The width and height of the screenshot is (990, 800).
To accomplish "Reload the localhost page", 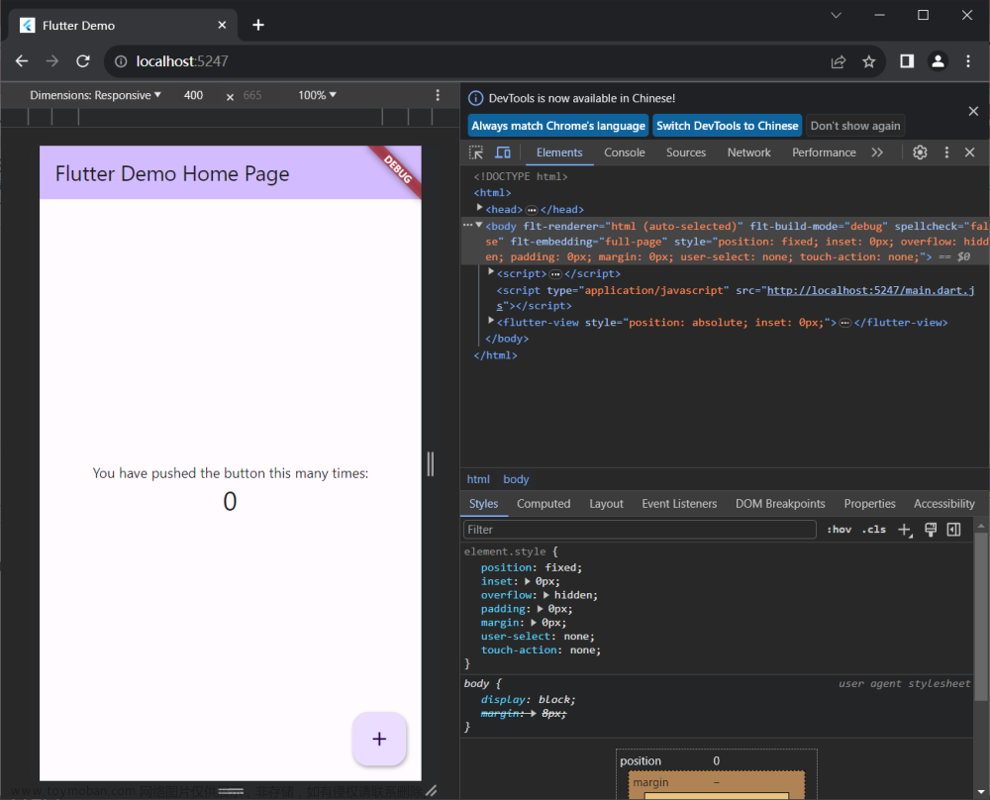I will (x=83, y=61).
